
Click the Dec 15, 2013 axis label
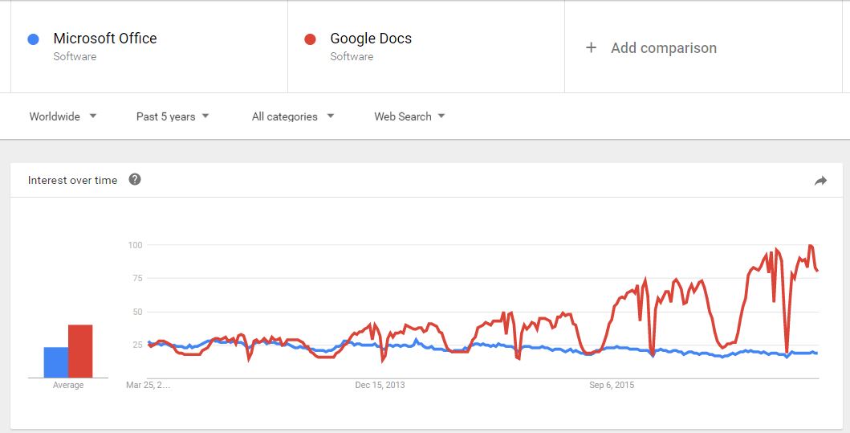pyautogui.click(x=380, y=386)
